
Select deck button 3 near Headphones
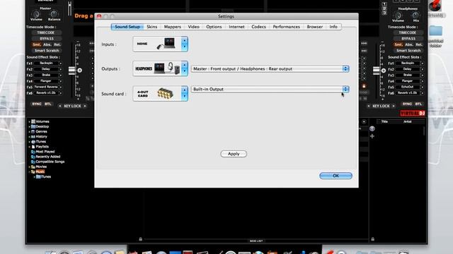384,13
